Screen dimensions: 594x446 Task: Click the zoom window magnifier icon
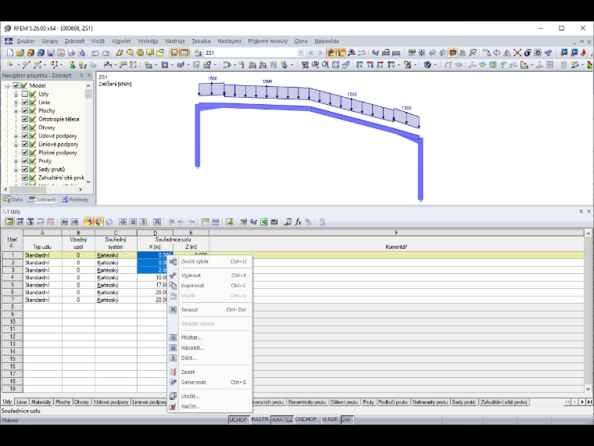pos(315,65)
